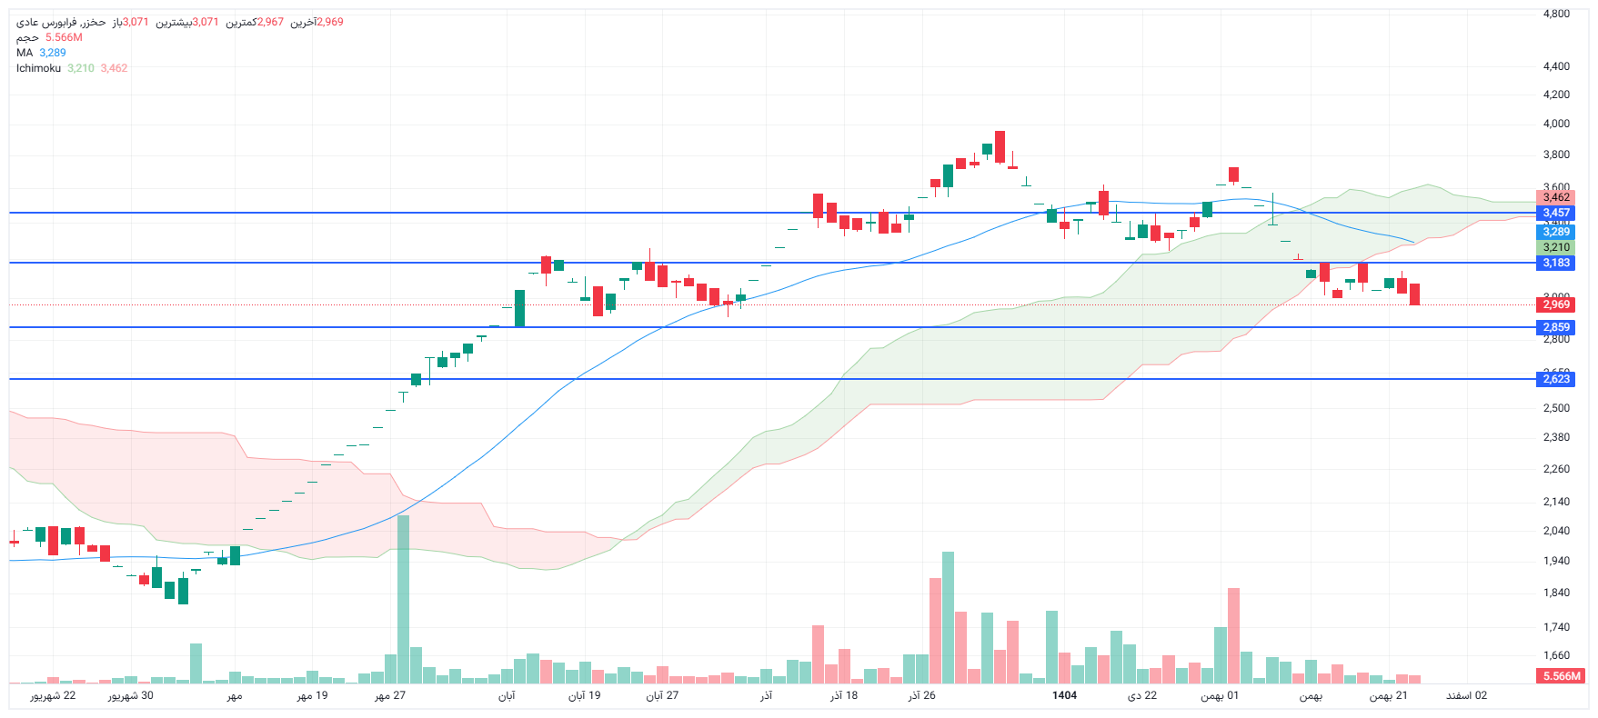Click the red 2,969 last price tag
1598x718 pixels.
(x=1555, y=304)
